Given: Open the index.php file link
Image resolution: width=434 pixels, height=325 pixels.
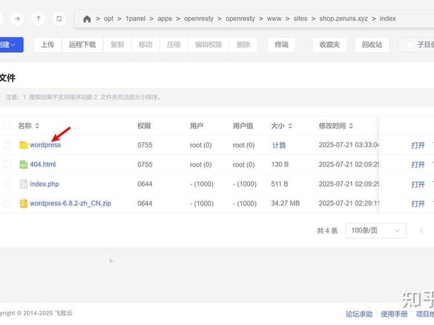Looking at the screenshot, I should 44,184.
